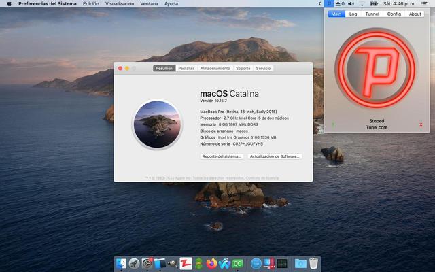435x272 pixels.
Task: Select the Resumen tab
Action: pos(164,68)
